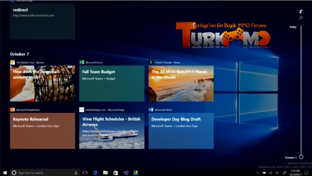Click the pen workspace tray icon
The width and height of the screenshot is (312, 176).
pyautogui.click(x=284, y=173)
